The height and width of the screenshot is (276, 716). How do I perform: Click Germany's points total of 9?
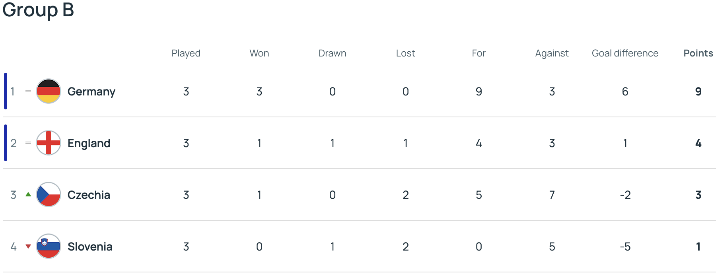point(698,91)
